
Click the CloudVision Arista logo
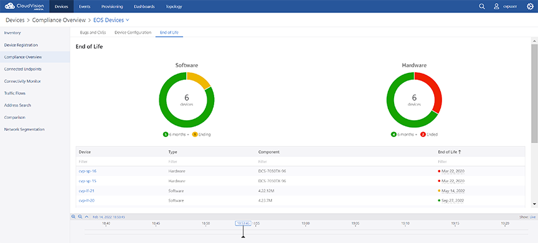click(24, 6)
